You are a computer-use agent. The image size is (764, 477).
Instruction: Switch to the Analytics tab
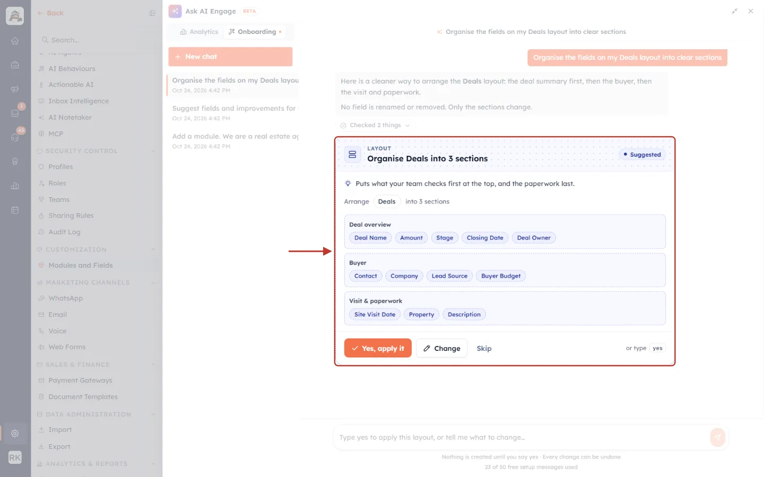point(199,32)
